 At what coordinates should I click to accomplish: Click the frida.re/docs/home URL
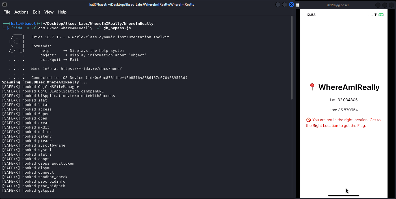91,69
